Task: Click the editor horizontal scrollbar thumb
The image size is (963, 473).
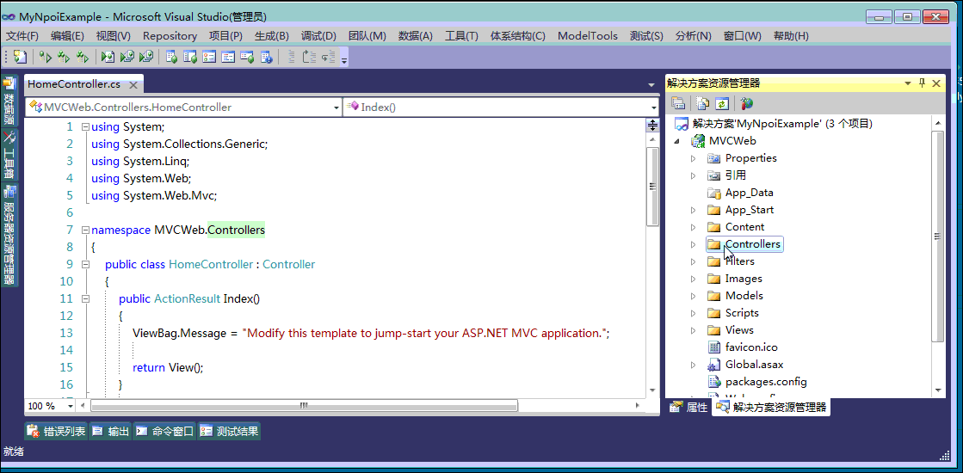Action: pyautogui.click(x=304, y=406)
